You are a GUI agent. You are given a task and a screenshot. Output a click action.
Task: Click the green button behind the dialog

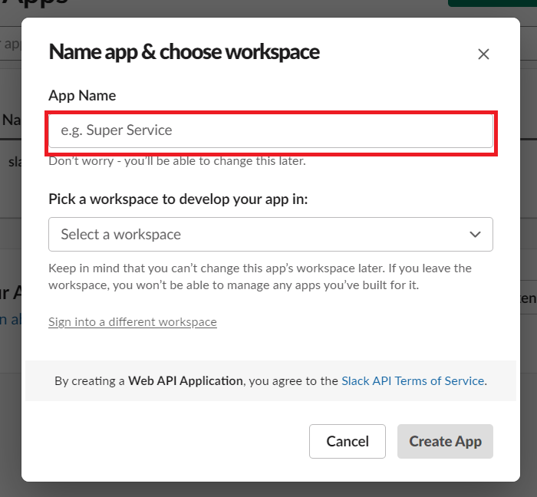(x=491, y=3)
